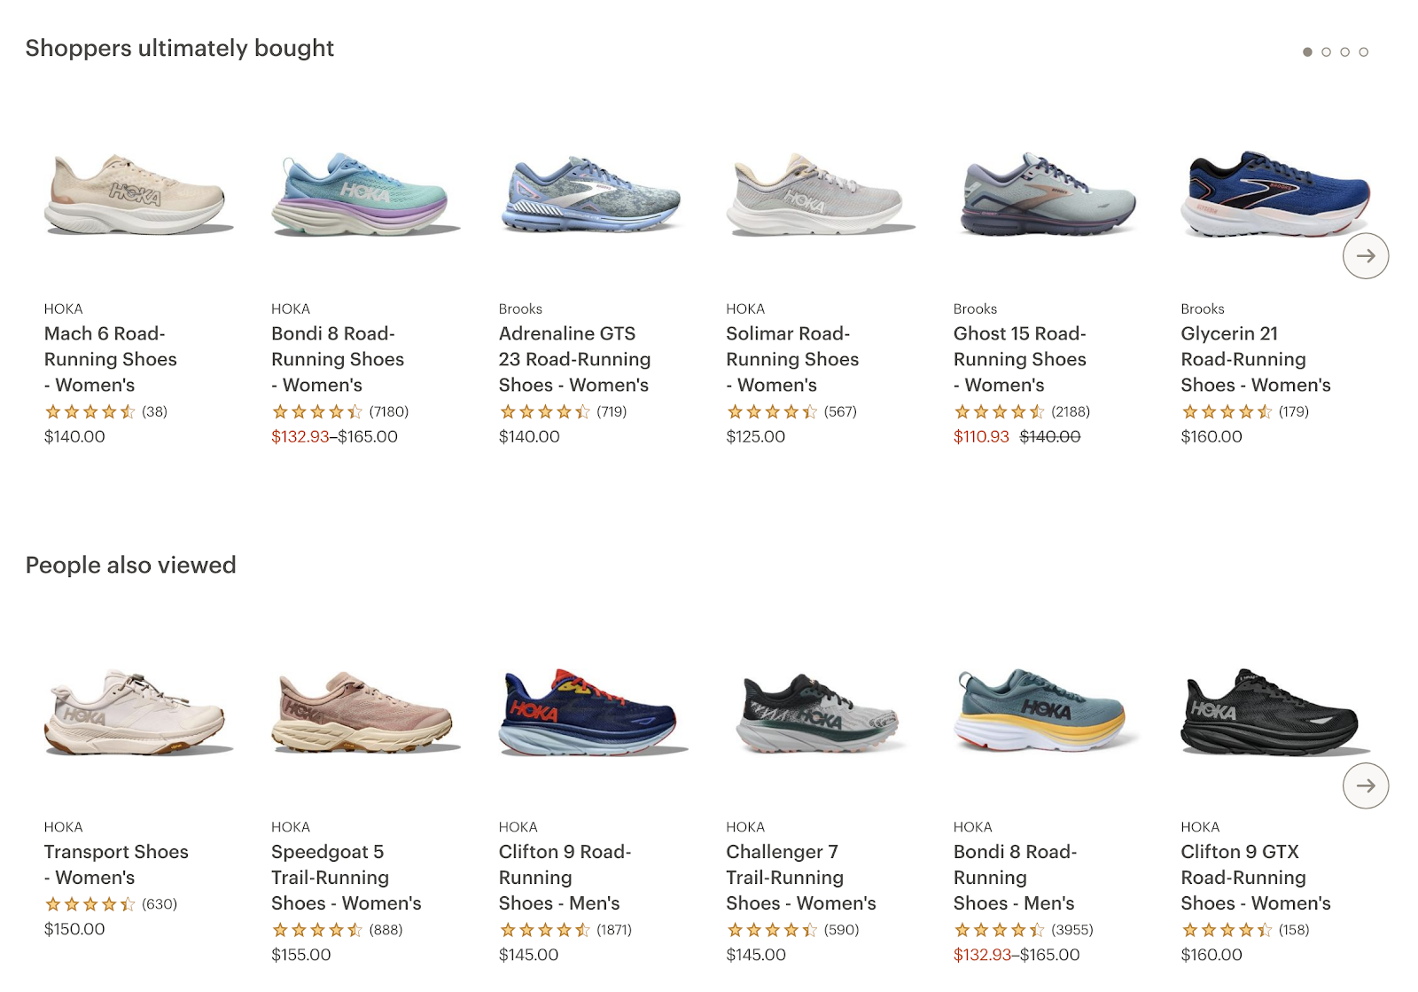Select the last carousel pagination dot
Viewport: 1418px width, 992px height.
[1364, 51]
